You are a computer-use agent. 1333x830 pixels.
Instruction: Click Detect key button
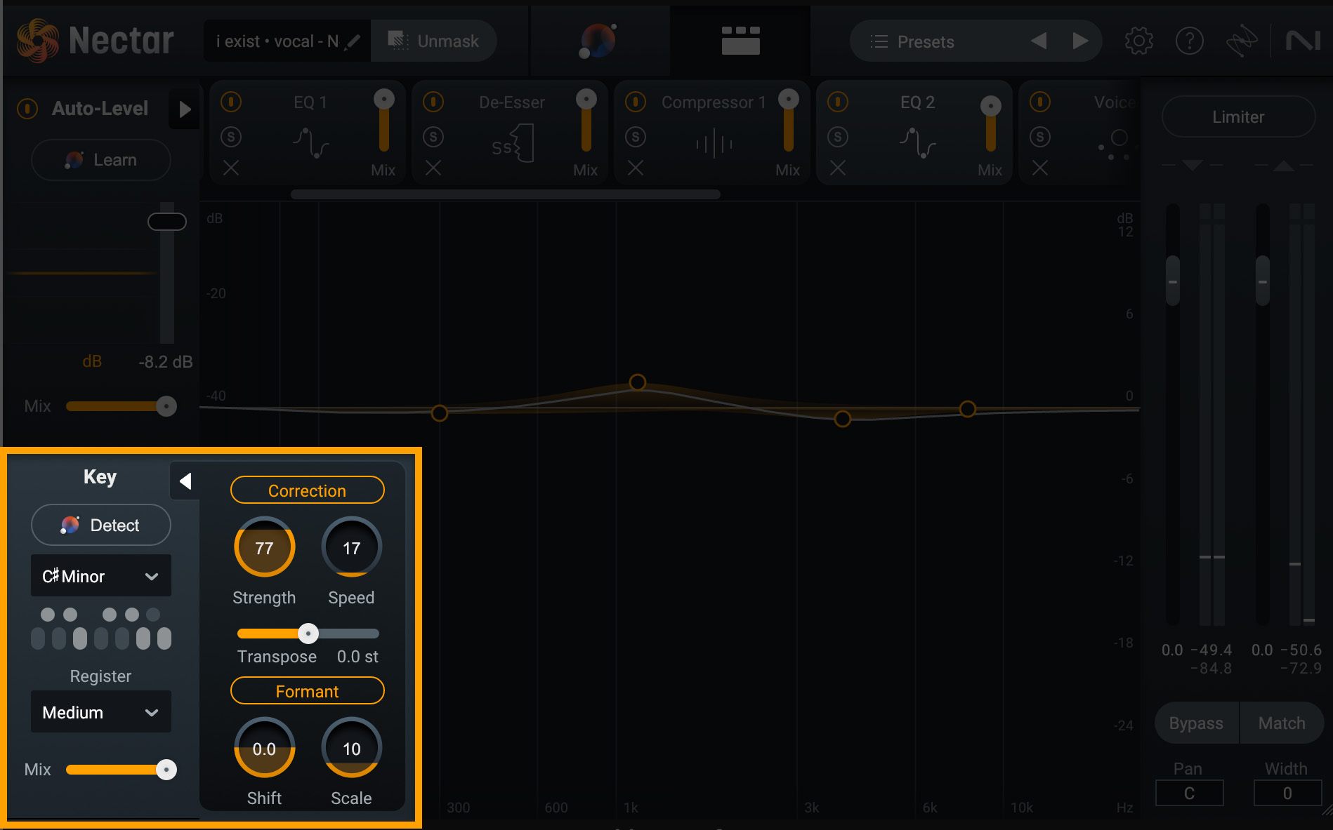tap(101, 525)
